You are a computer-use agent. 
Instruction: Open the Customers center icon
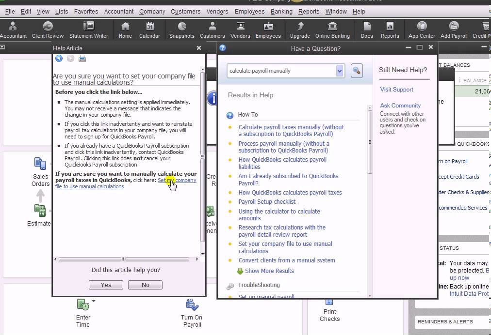(x=213, y=30)
